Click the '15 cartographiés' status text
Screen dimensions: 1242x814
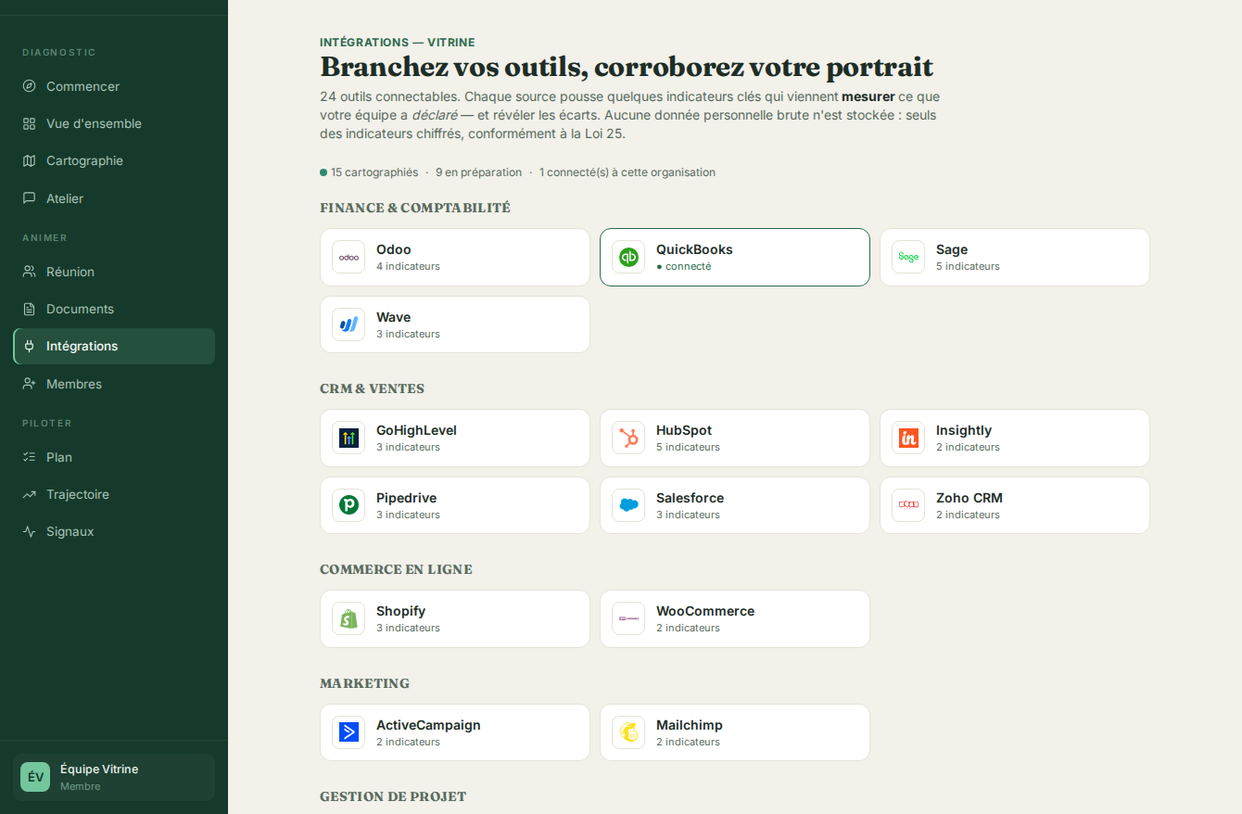[374, 172]
